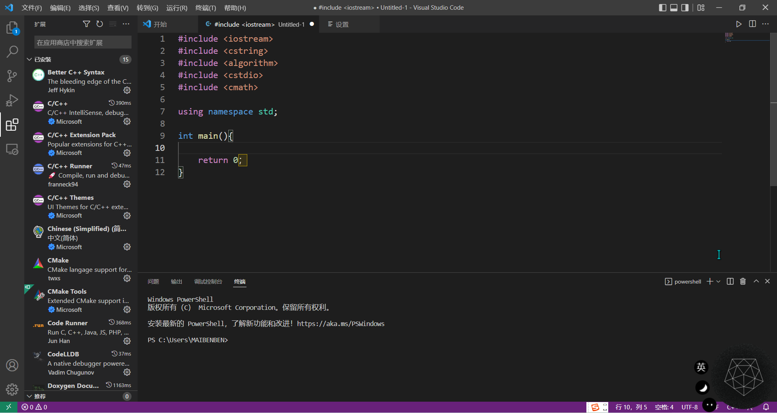This screenshot has height=413, width=777.
Task: Close the terminal panel
Action: (x=767, y=282)
